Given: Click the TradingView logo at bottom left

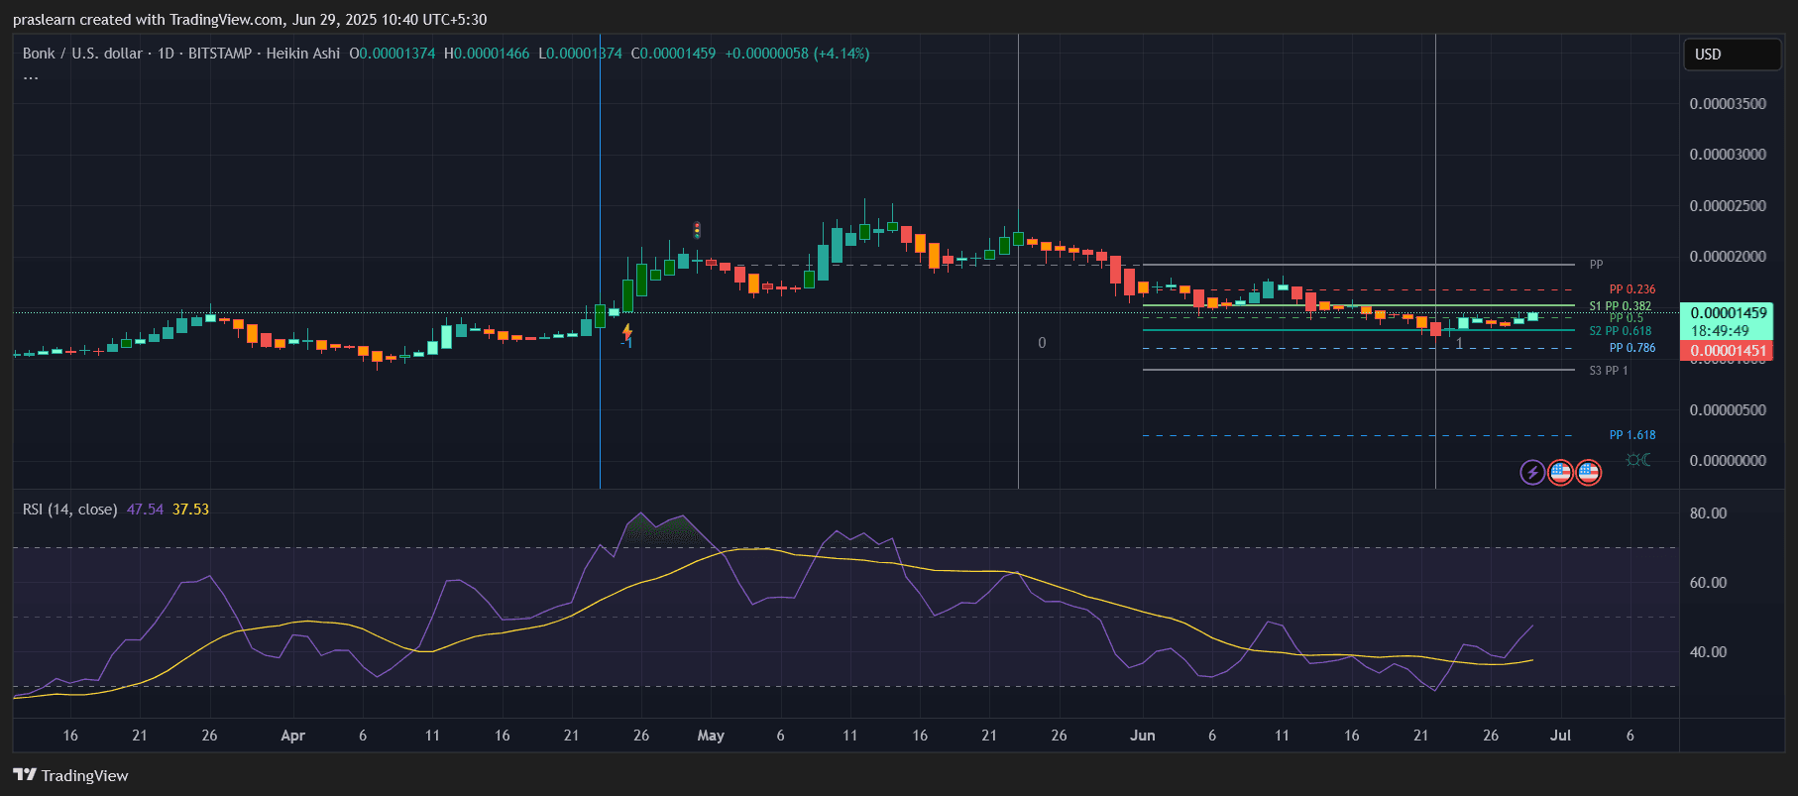Looking at the screenshot, I should tap(70, 775).
